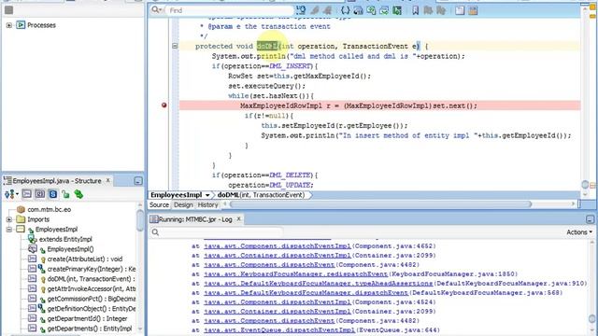Expand the Imports node in Structure
Screen dimensions: 598x336
8,219
